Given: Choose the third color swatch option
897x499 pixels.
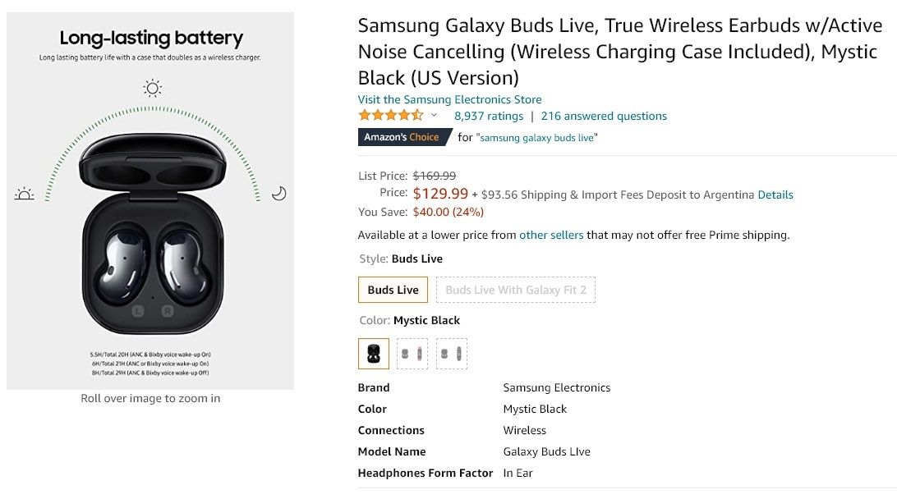Looking at the screenshot, I should point(452,354).
